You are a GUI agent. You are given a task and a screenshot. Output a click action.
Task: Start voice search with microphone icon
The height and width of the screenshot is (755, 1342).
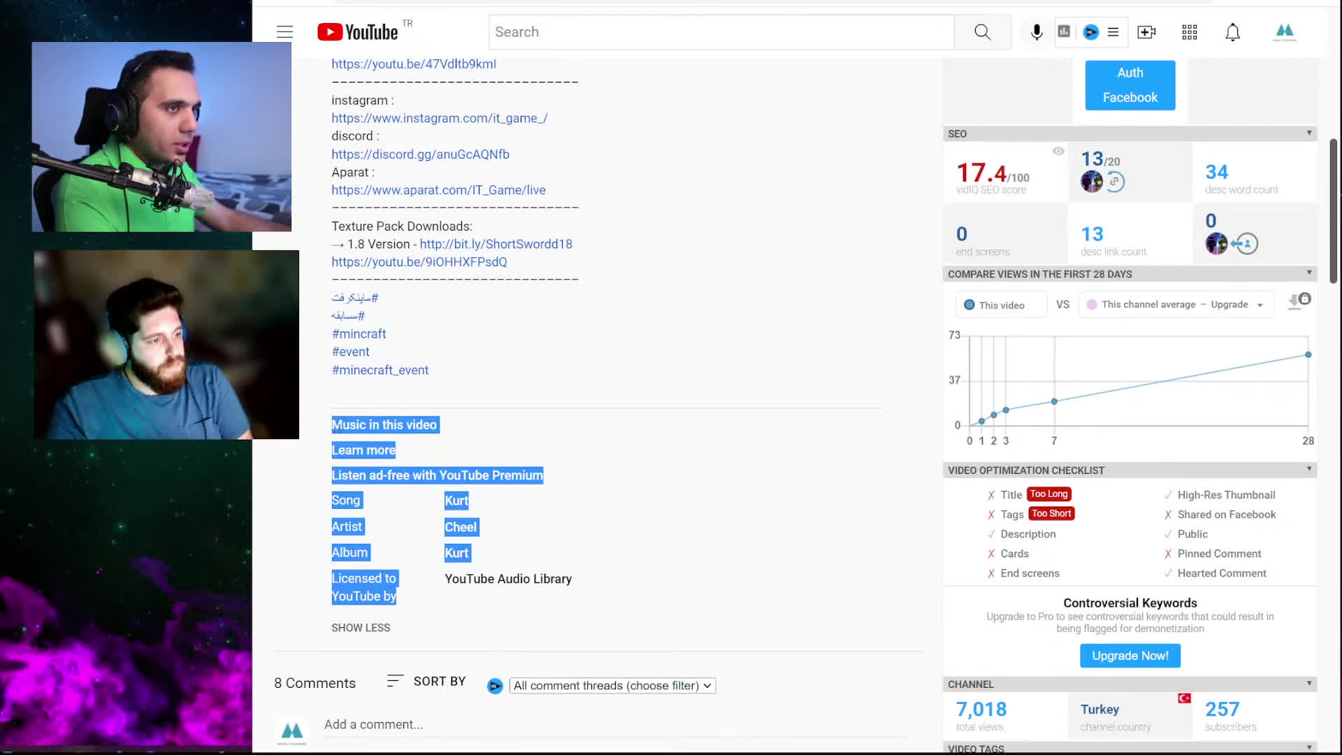point(1037,32)
